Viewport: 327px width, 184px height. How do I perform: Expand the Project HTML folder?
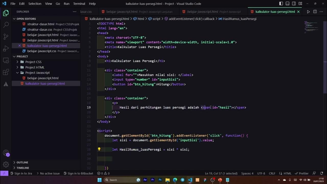pyautogui.click(x=46, y=67)
